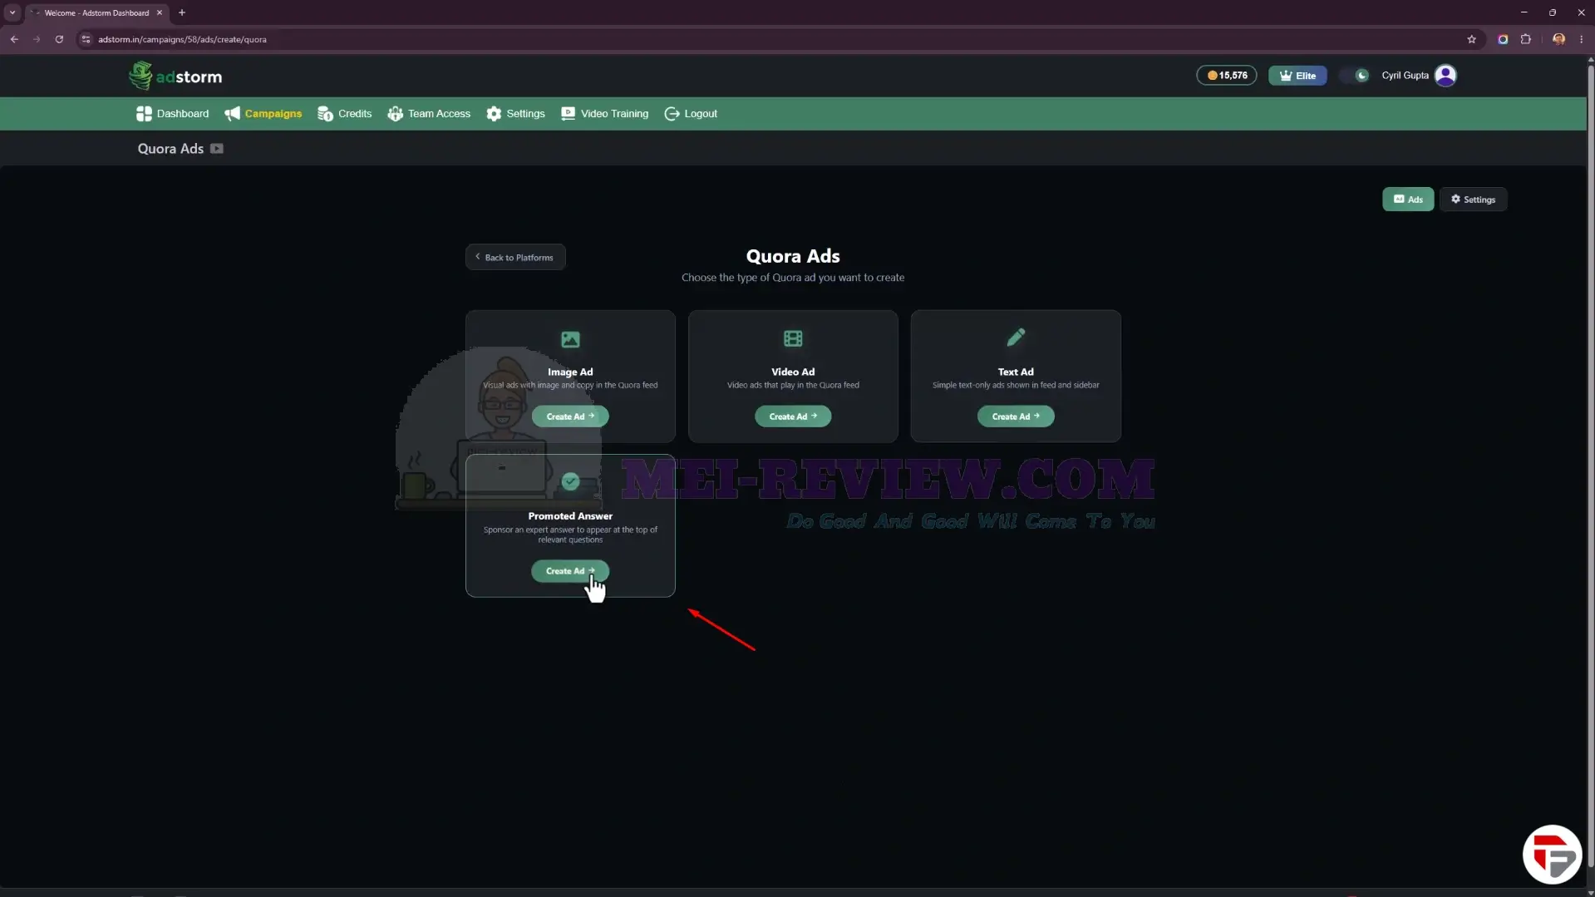Open the Dashboard menu item
The image size is (1595, 897).
[x=172, y=114]
